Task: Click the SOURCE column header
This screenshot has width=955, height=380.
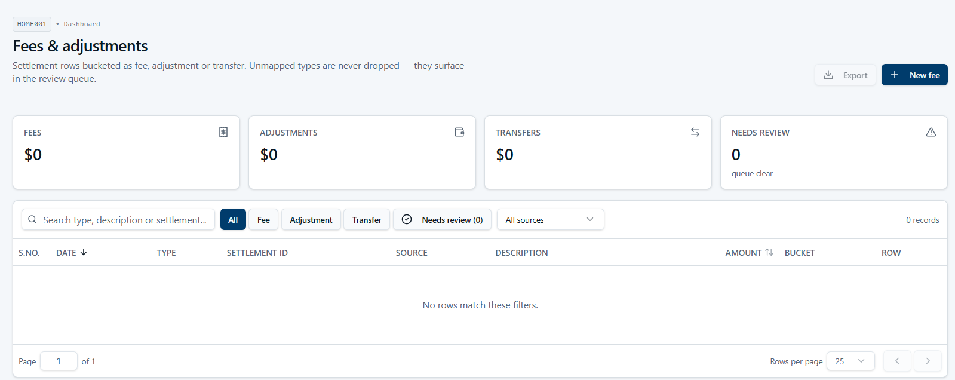Action: (x=412, y=253)
